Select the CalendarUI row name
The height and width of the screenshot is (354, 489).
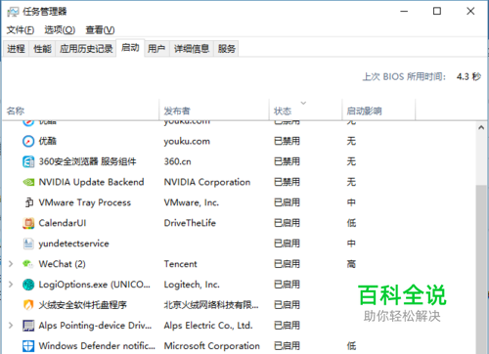pyautogui.click(x=63, y=223)
